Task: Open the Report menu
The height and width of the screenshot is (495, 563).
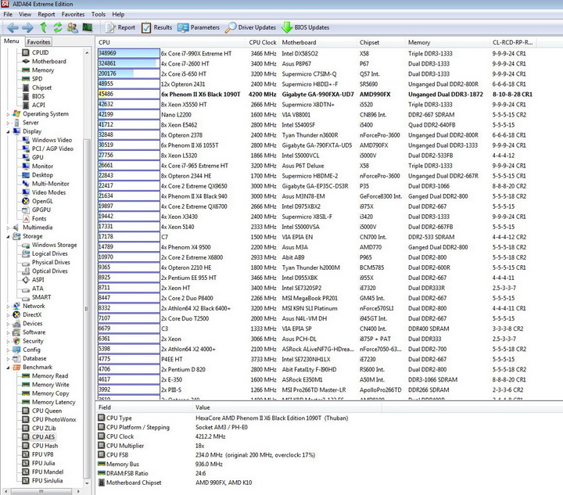Action: 46,14
